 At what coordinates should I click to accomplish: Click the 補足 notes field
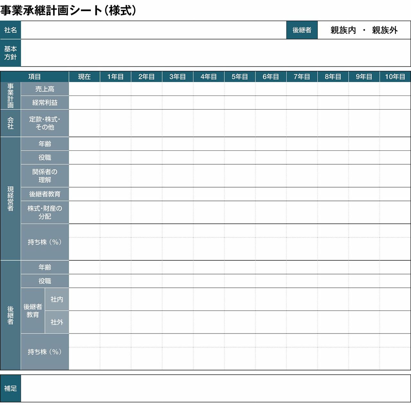215,388
